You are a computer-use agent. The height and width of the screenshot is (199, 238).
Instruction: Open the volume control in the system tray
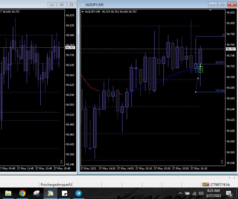pos(201,193)
